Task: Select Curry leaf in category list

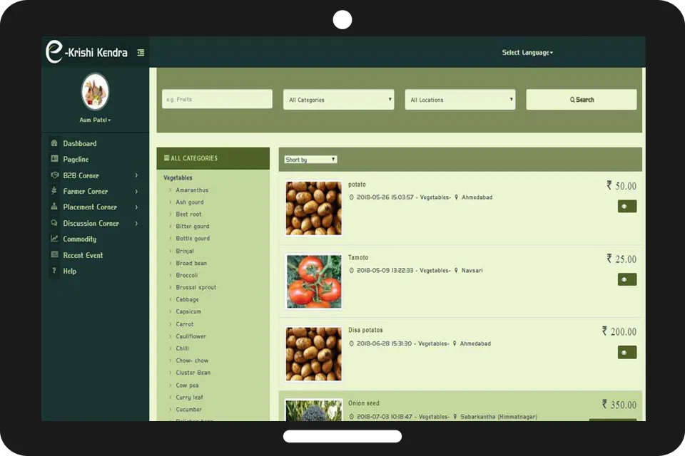Action: coord(189,397)
